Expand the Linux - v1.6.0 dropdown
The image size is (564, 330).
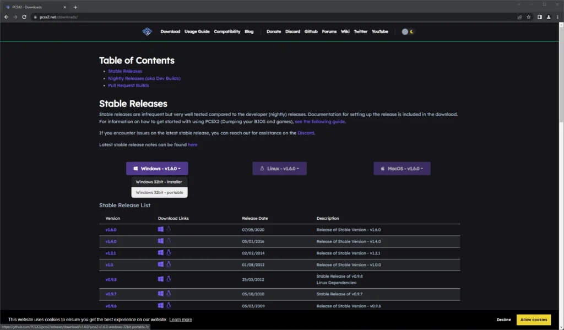(x=279, y=169)
